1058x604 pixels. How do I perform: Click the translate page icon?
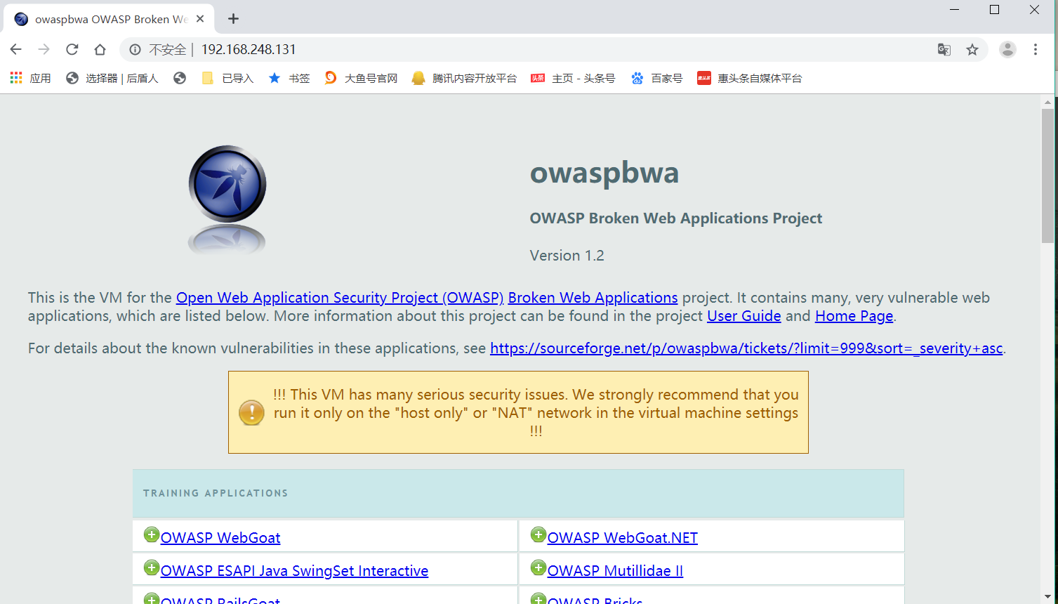pyautogui.click(x=944, y=49)
